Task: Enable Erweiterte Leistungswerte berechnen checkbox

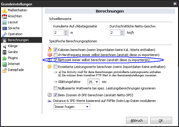Action: coord(55,66)
